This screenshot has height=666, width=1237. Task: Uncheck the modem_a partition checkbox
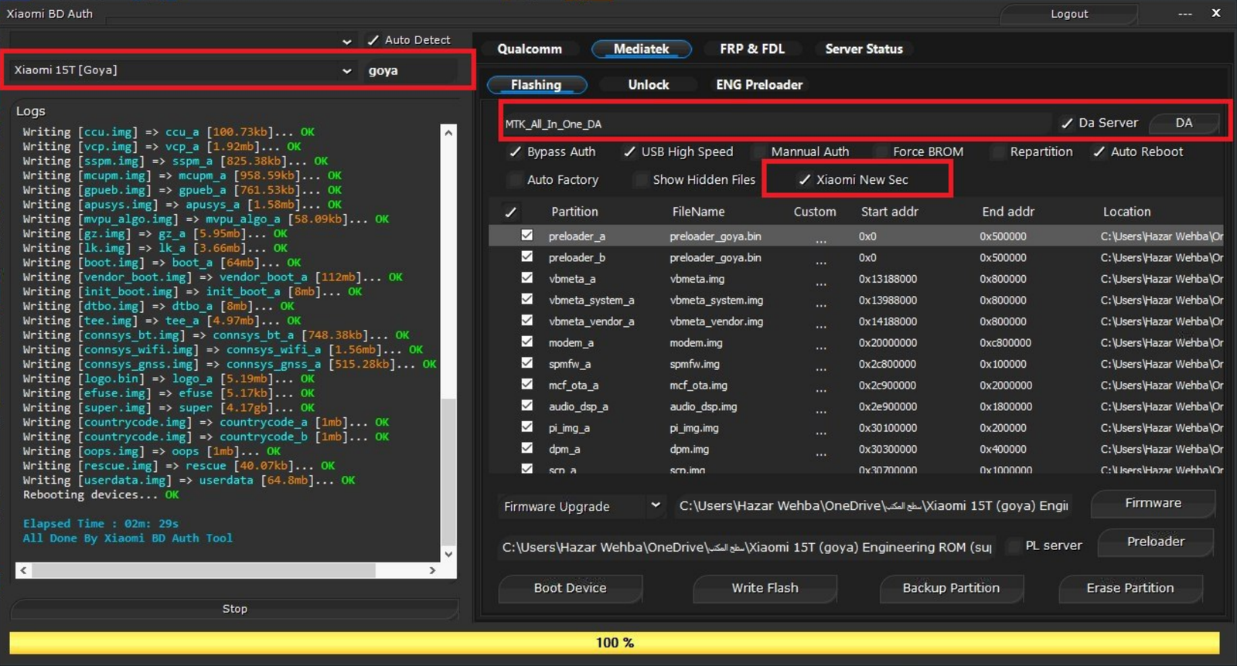(526, 341)
